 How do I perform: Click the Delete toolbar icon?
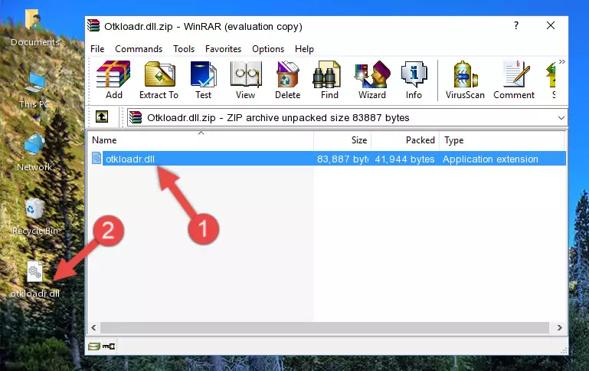[287, 80]
